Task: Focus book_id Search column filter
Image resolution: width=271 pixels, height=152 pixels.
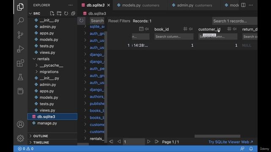Action: (x=174, y=37)
